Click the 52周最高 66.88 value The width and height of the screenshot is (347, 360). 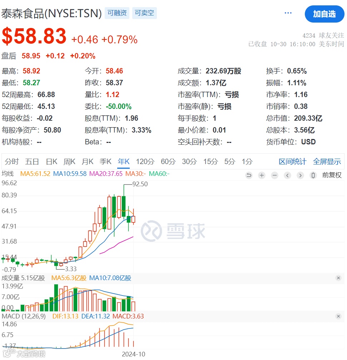coord(46,95)
